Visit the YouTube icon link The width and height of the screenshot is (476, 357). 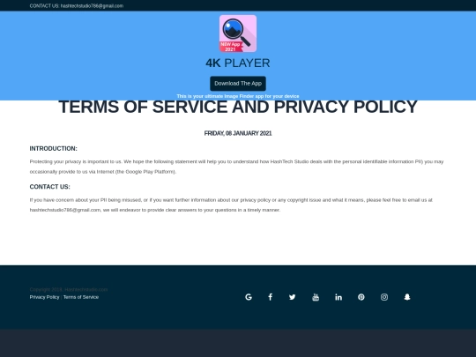click(x=316, y=297)
